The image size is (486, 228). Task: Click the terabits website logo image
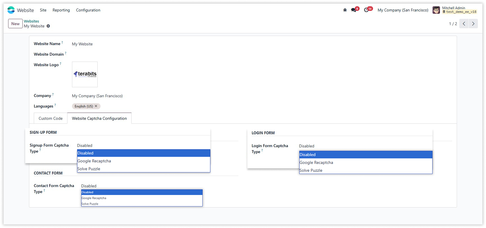tap(85, 74)
